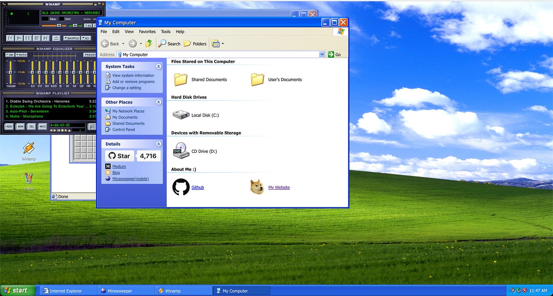The image size is (553, 296).
Task: Click ADD in the Winamp Playlist
Action: 9,126
